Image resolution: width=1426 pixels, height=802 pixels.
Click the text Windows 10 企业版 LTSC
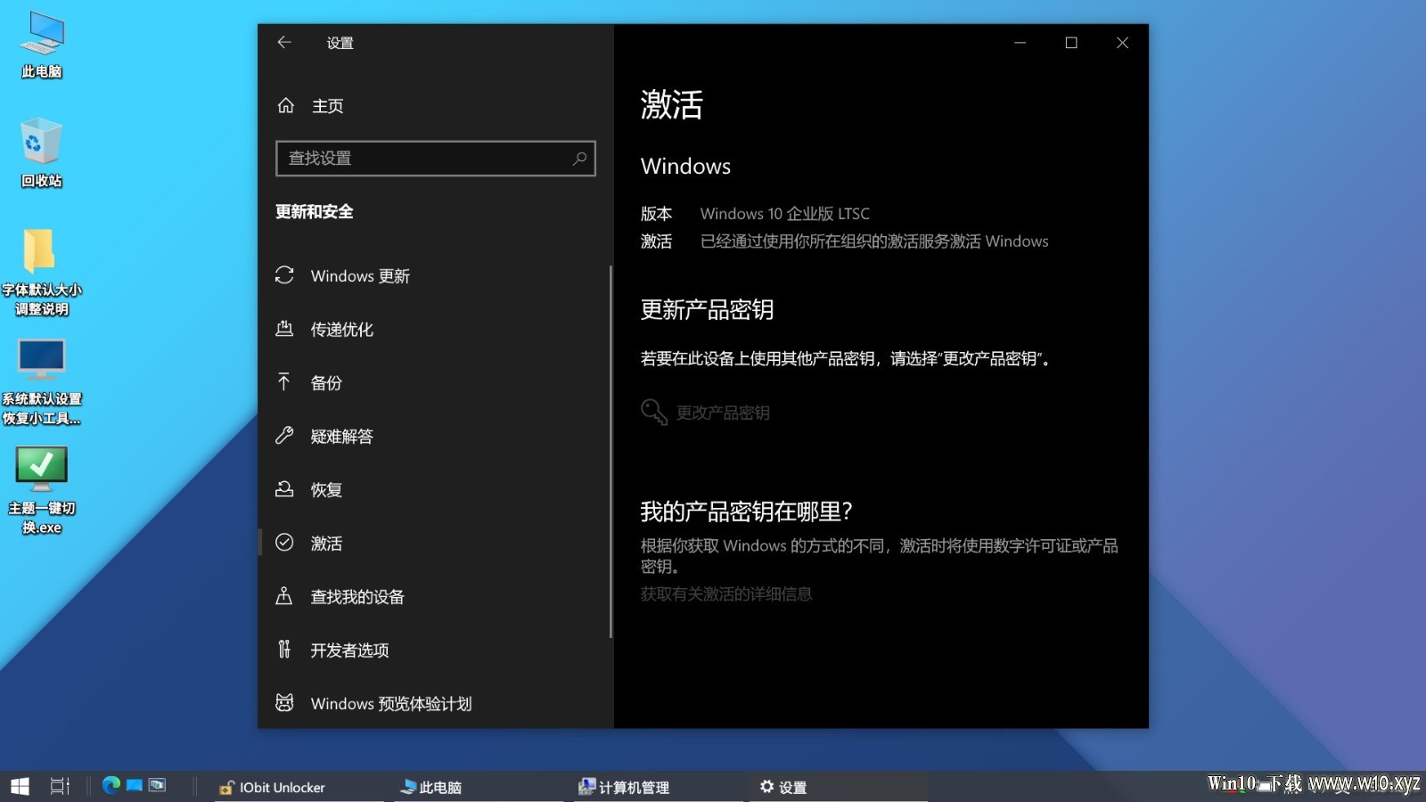[x=785, y=214]
